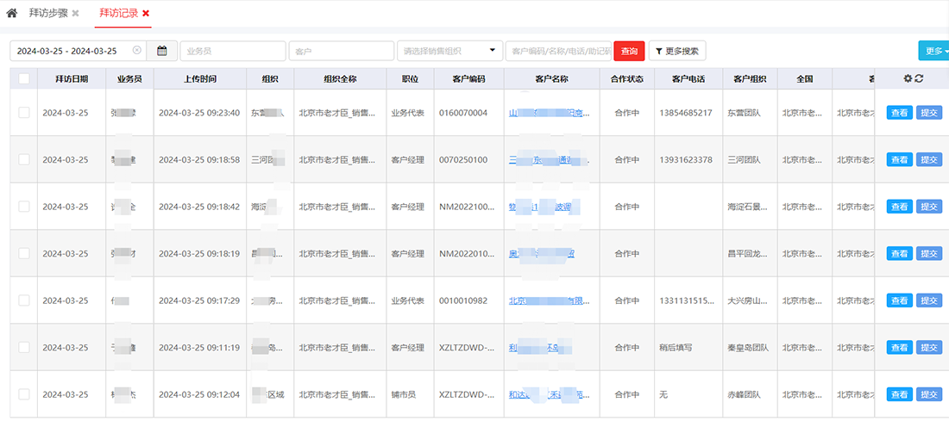Click the refresh icon in table header
The width and height of the screenshot is (949, 421).
[x=920, y=78]
